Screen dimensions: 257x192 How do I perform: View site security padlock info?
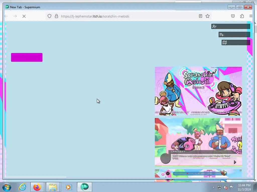pyautogui.click(x=56, y=16)
